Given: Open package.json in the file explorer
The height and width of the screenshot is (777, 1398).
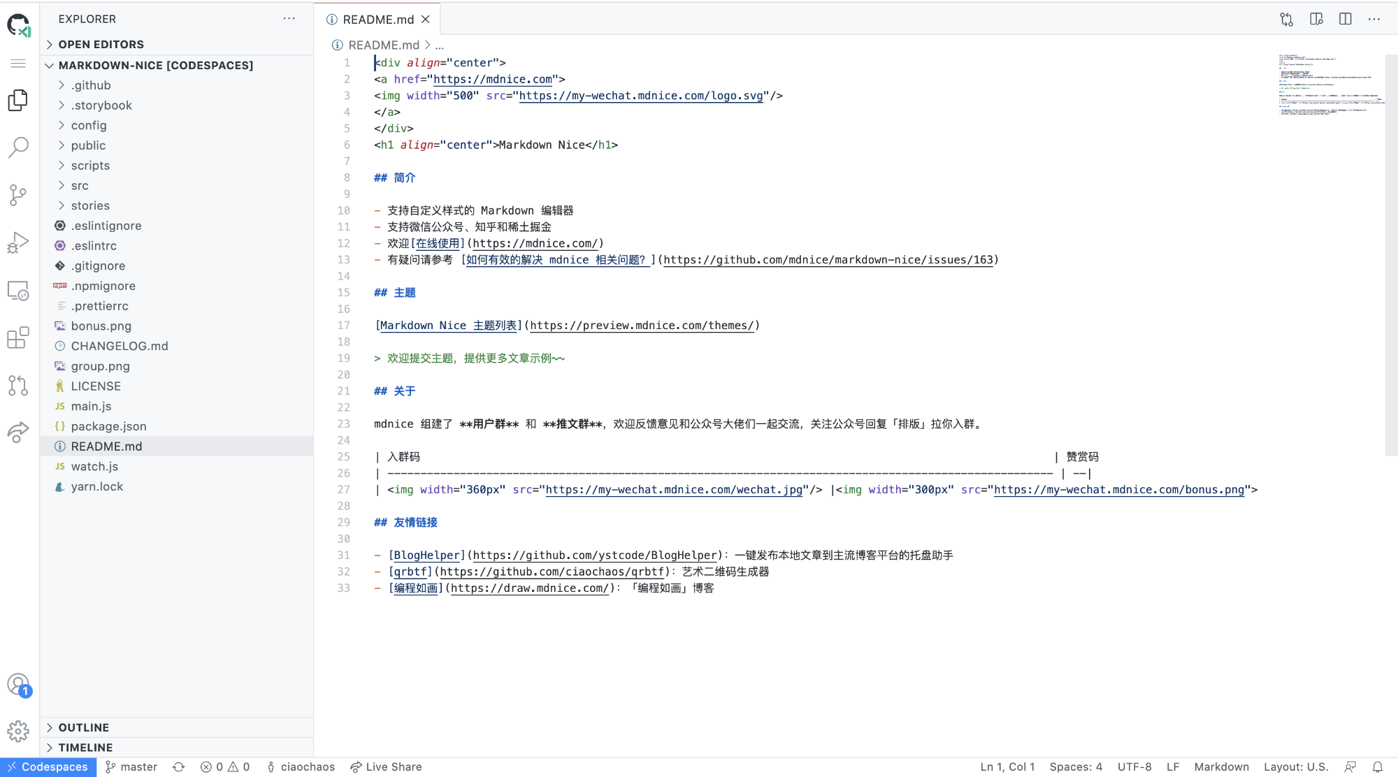Looking at the screenshot, I should (x=108, y=426).
